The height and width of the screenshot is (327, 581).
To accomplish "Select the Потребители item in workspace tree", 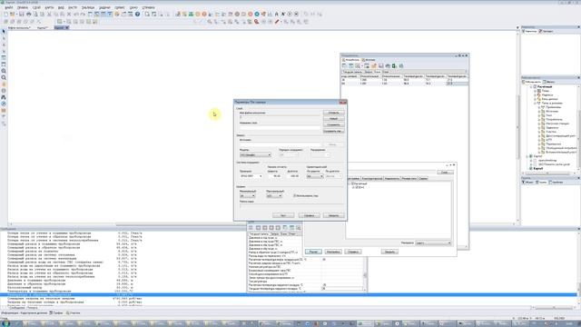I will tap(555, 119).
